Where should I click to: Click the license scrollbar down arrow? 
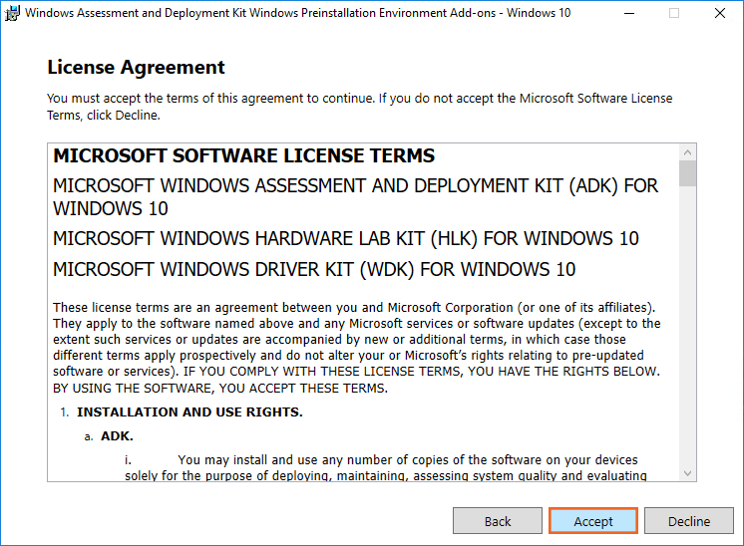[687, 473]
